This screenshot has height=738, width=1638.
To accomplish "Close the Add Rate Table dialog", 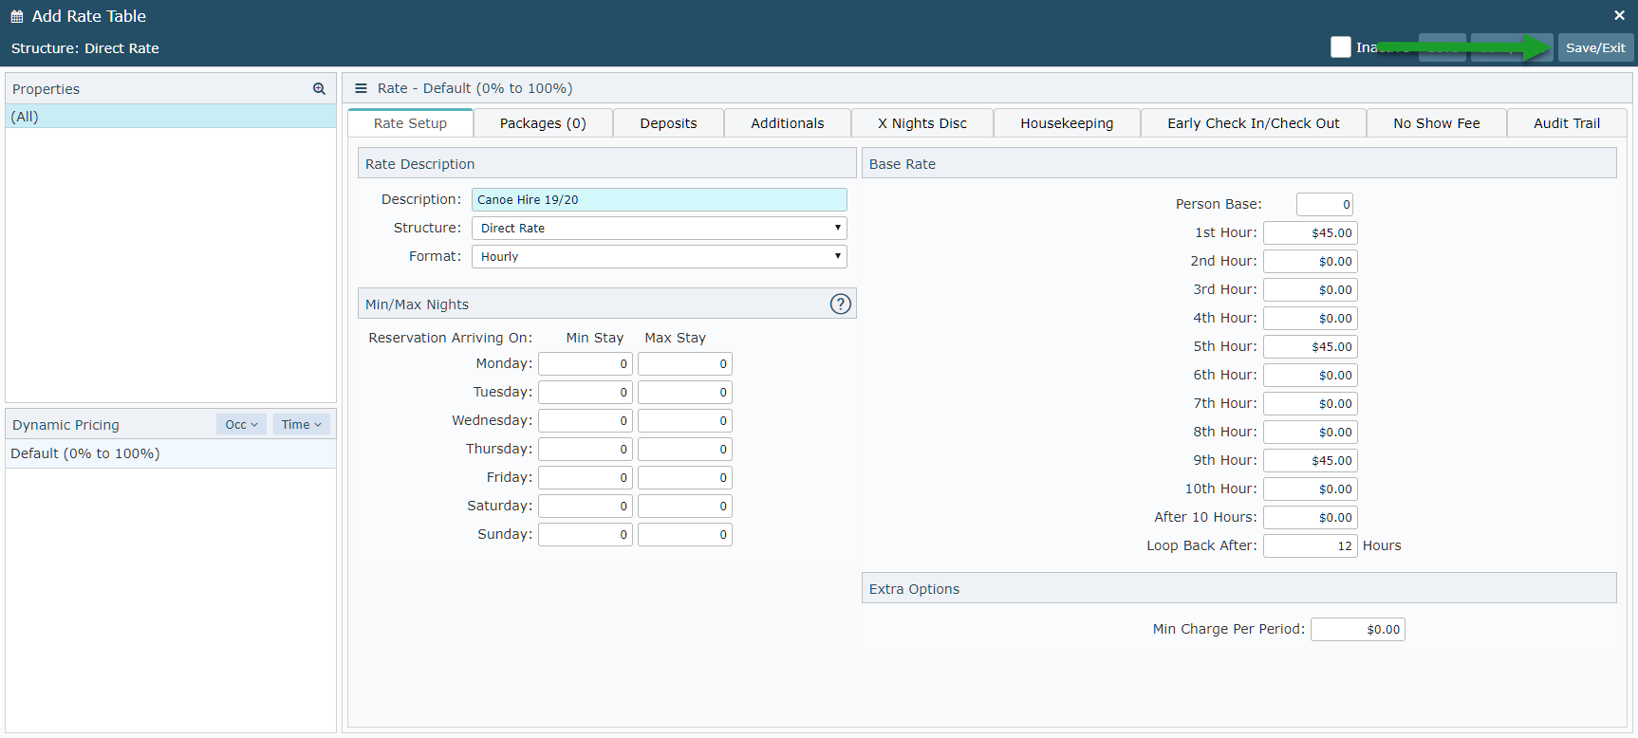I will pyautogui.click(x=1619, y=15).
